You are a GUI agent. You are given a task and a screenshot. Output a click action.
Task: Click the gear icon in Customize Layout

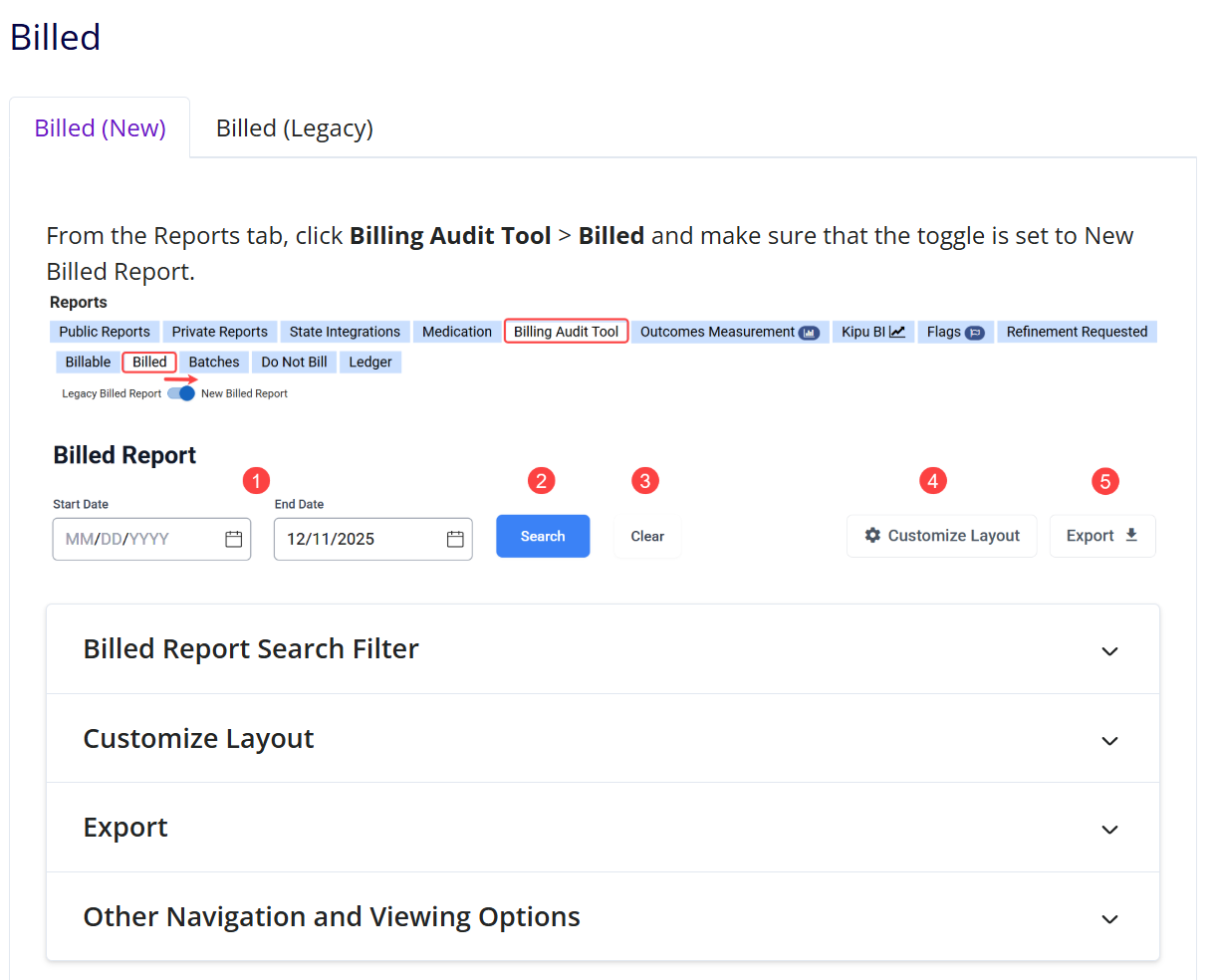[872, 536]
